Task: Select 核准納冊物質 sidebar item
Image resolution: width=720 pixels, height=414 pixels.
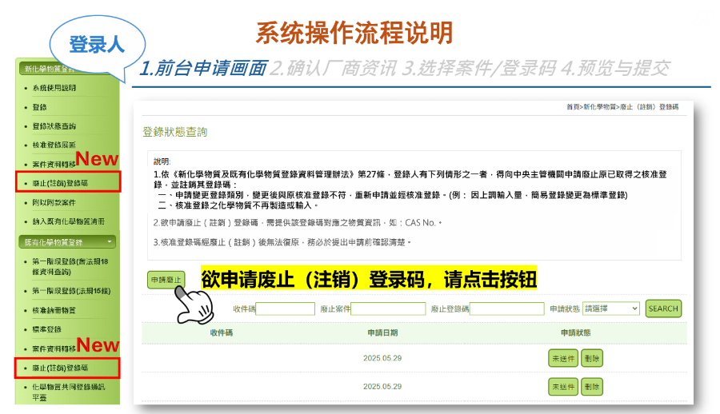Action: (54, 310)
